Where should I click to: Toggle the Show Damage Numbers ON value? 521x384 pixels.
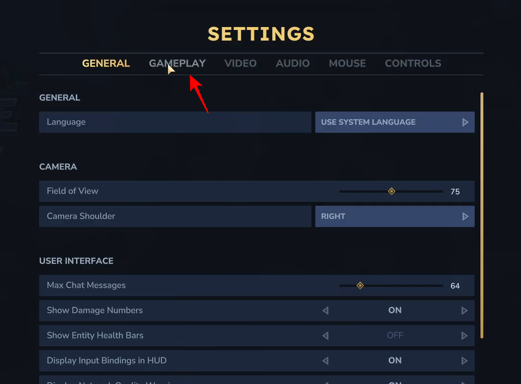395,311
